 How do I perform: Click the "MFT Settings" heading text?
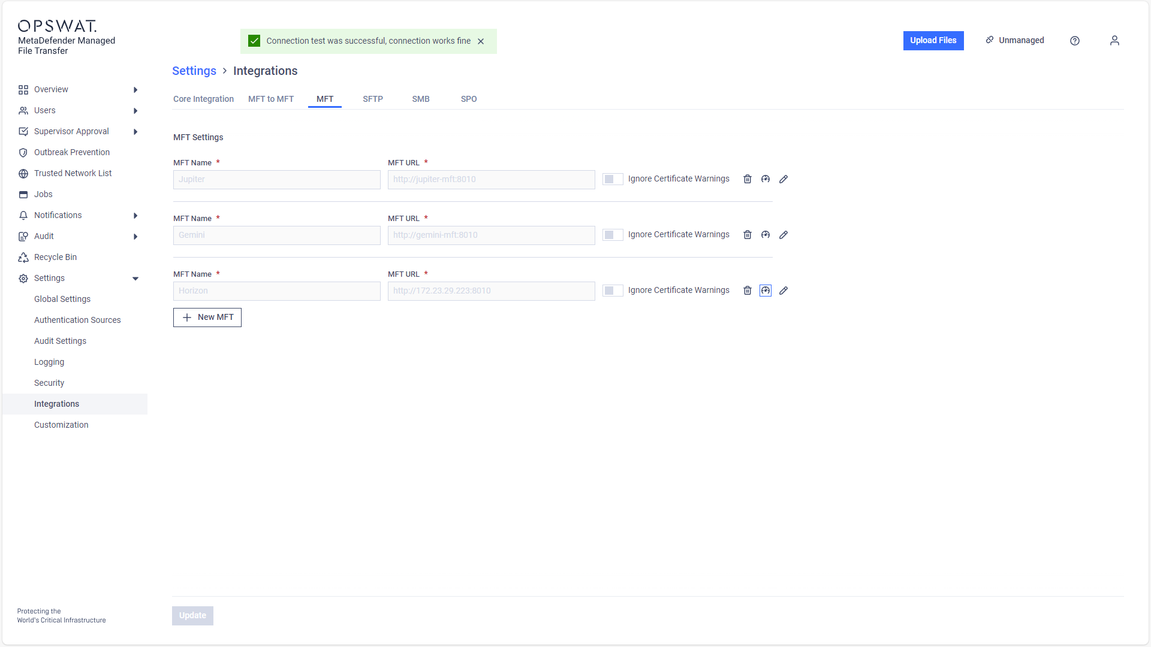click(198, 138)
